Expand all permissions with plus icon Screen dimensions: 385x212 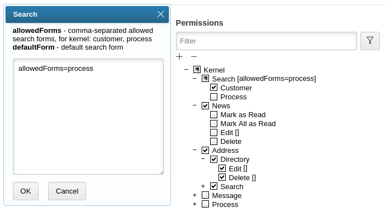tap(179, 56)
